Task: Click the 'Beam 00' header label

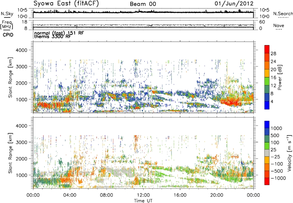Action: click(x=143, y=4)
